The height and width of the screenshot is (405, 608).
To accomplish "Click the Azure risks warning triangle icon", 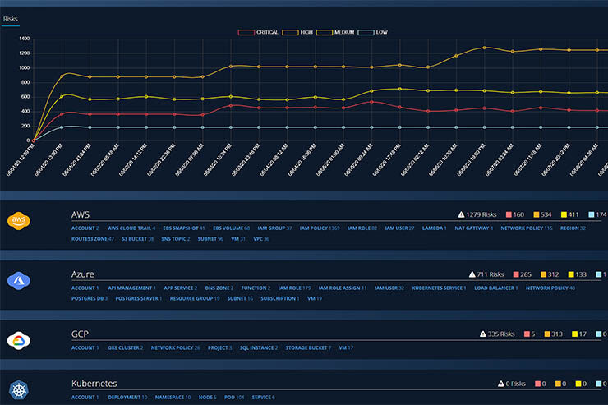I will [472, 274].
